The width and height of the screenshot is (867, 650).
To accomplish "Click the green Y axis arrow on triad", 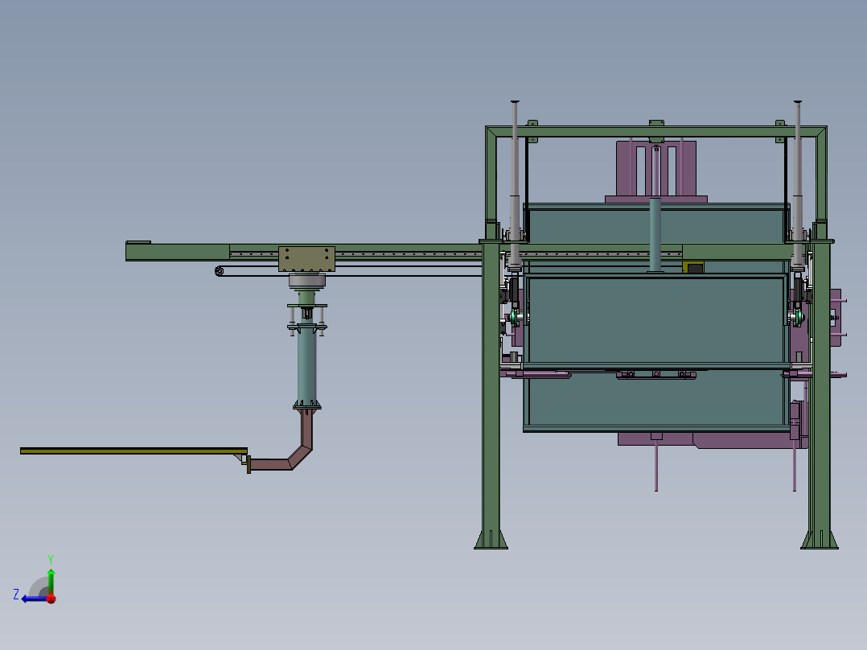I will click(51, 576).
